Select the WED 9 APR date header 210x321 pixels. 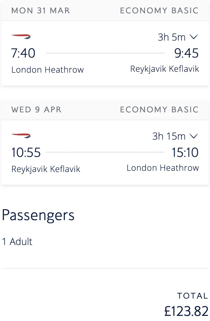pos(36,109)
